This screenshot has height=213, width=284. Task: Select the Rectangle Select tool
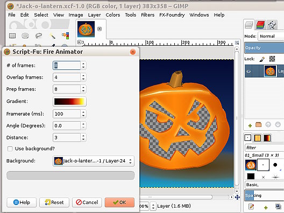point(12,35)
